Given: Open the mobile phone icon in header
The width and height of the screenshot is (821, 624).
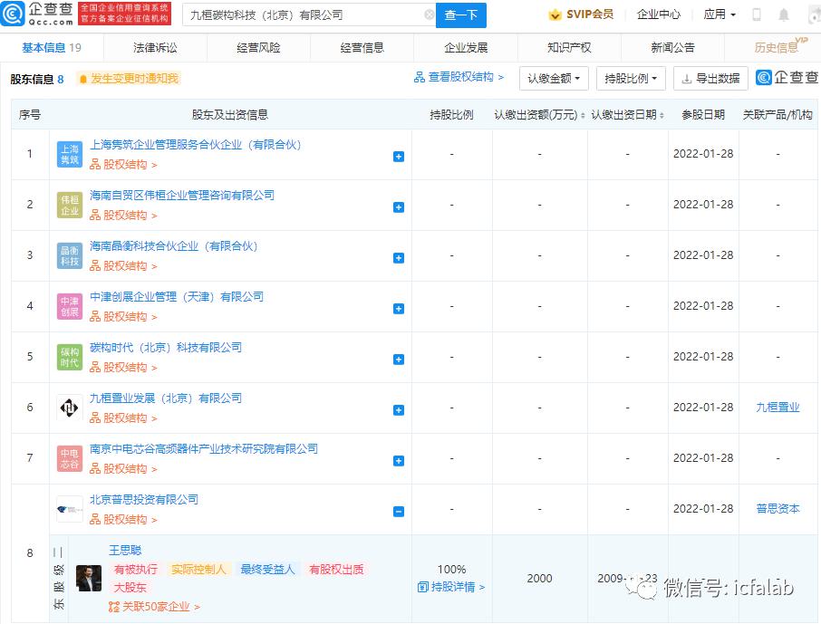Looking at the screenshot, I should click(x=757, y=14).
